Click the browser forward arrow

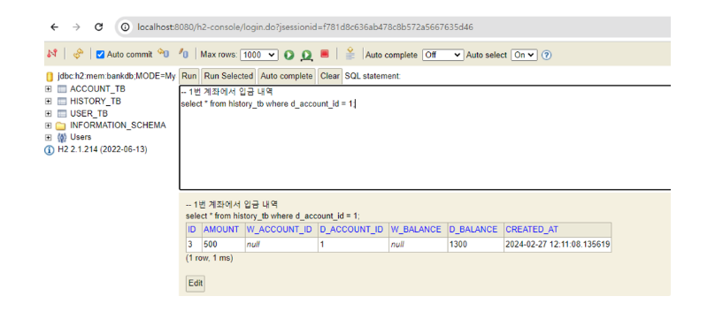76,27
